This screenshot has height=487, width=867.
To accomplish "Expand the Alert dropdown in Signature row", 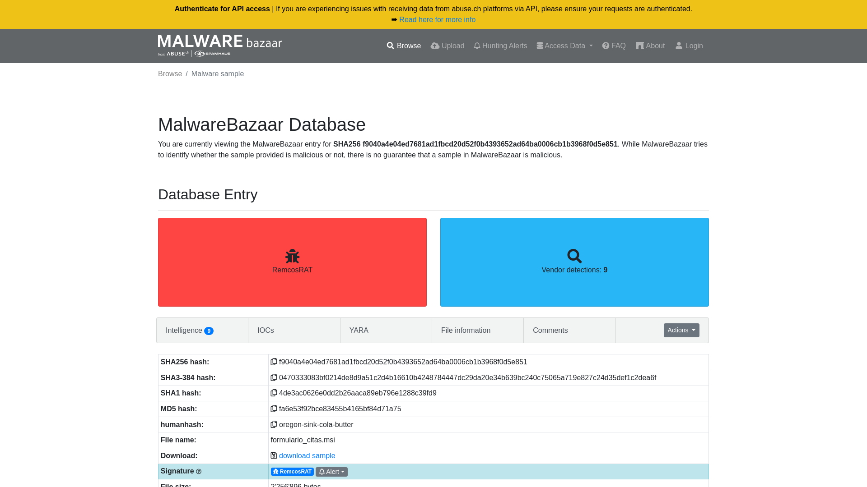I will (x=331, y=471).
